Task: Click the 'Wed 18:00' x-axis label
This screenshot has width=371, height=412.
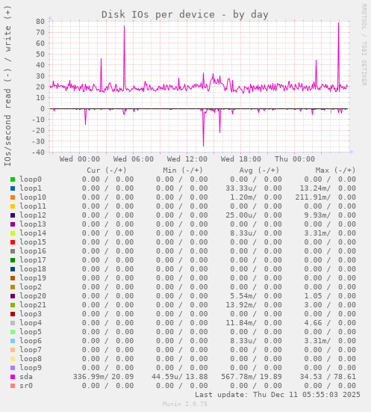Action: [241, 159]
